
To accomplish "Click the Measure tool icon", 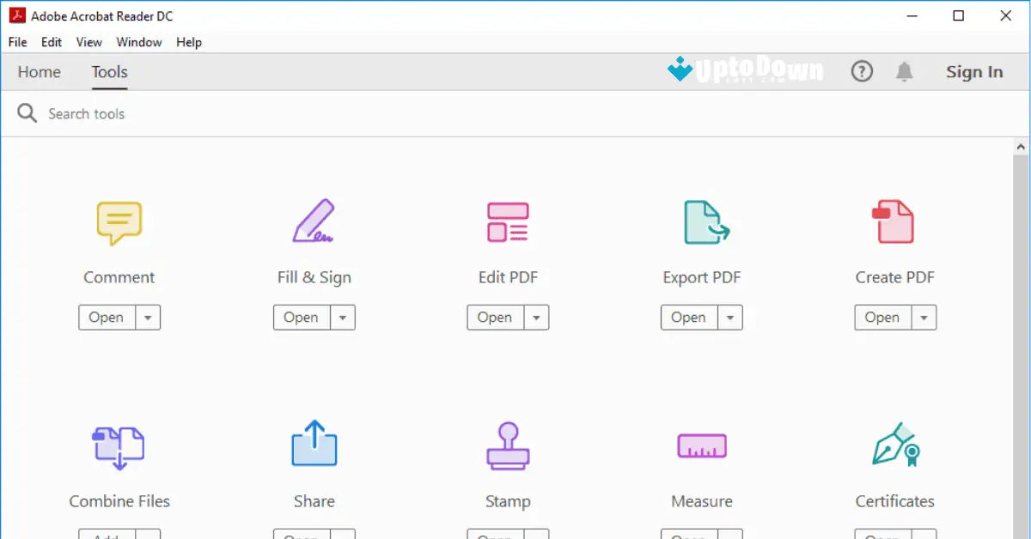I will click(702, 445).
